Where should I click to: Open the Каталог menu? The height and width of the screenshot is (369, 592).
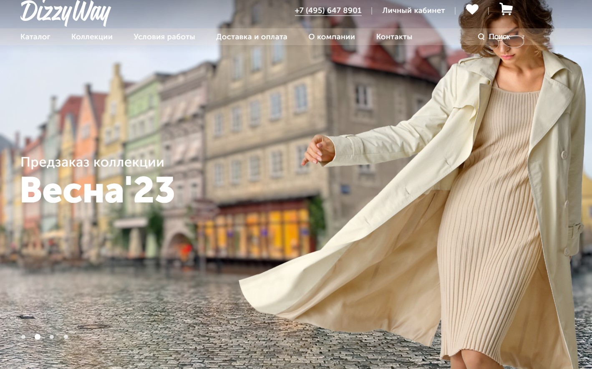click(35, 37)
